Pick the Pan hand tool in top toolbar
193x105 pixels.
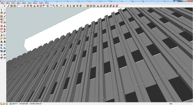51,6
